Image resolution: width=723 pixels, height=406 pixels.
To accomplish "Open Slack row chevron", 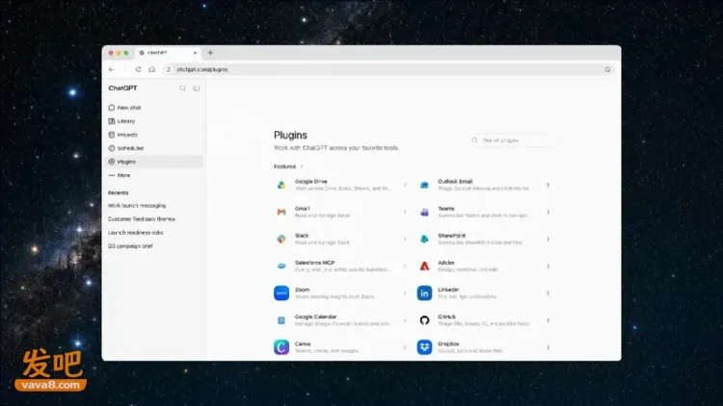I will point(405,239).
